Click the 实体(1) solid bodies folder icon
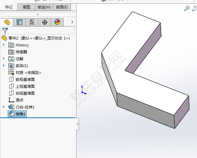 click(11, 66)
